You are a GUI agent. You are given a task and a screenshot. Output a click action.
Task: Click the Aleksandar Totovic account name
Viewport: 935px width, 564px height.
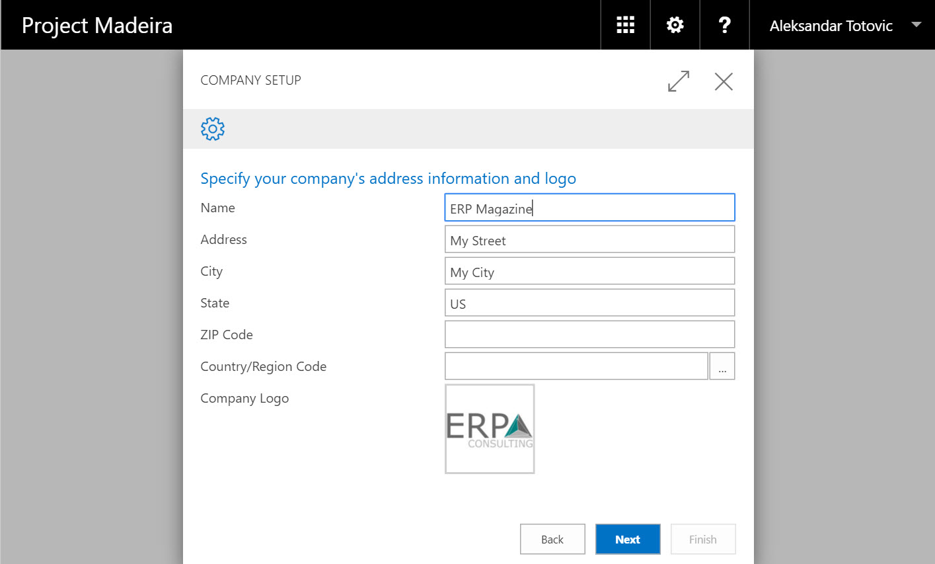(x=831, y=26)
